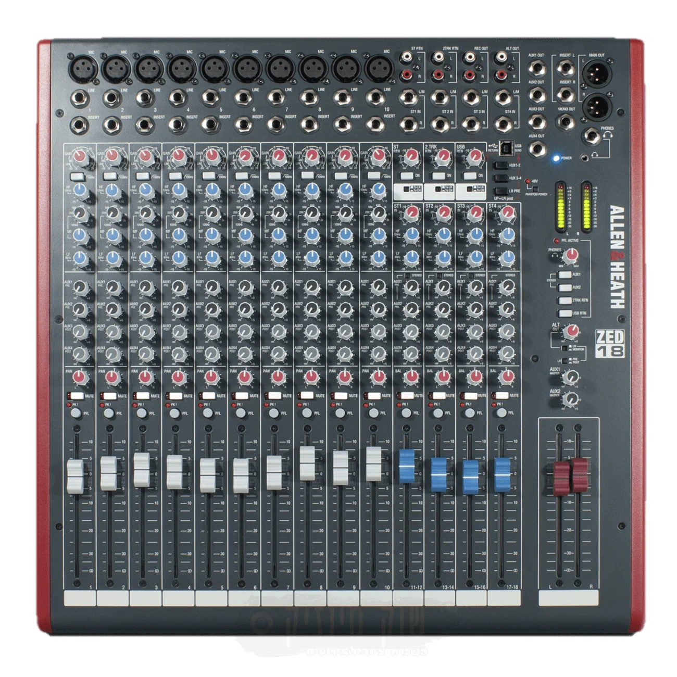The height and width of the screenshot is (677, 677).
Task: Click the Allen & Heath vertical logo
Action: coord(617,257)
